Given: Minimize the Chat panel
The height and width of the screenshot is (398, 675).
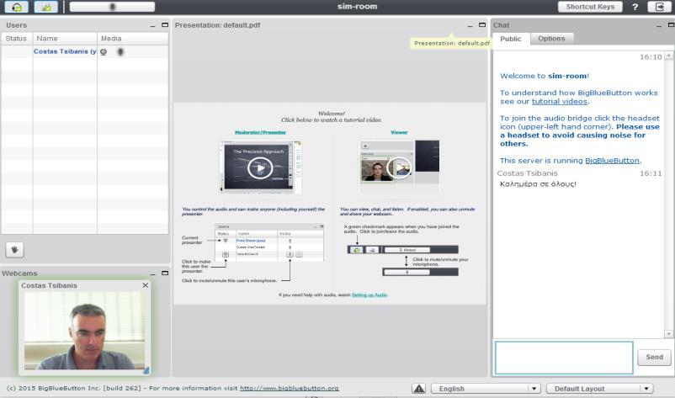Looking at the screenshot, I should pyautogui.click(x=659, y=26).
